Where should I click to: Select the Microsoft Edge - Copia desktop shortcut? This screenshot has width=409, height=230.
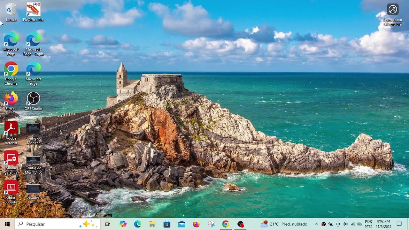coord(33,43)
